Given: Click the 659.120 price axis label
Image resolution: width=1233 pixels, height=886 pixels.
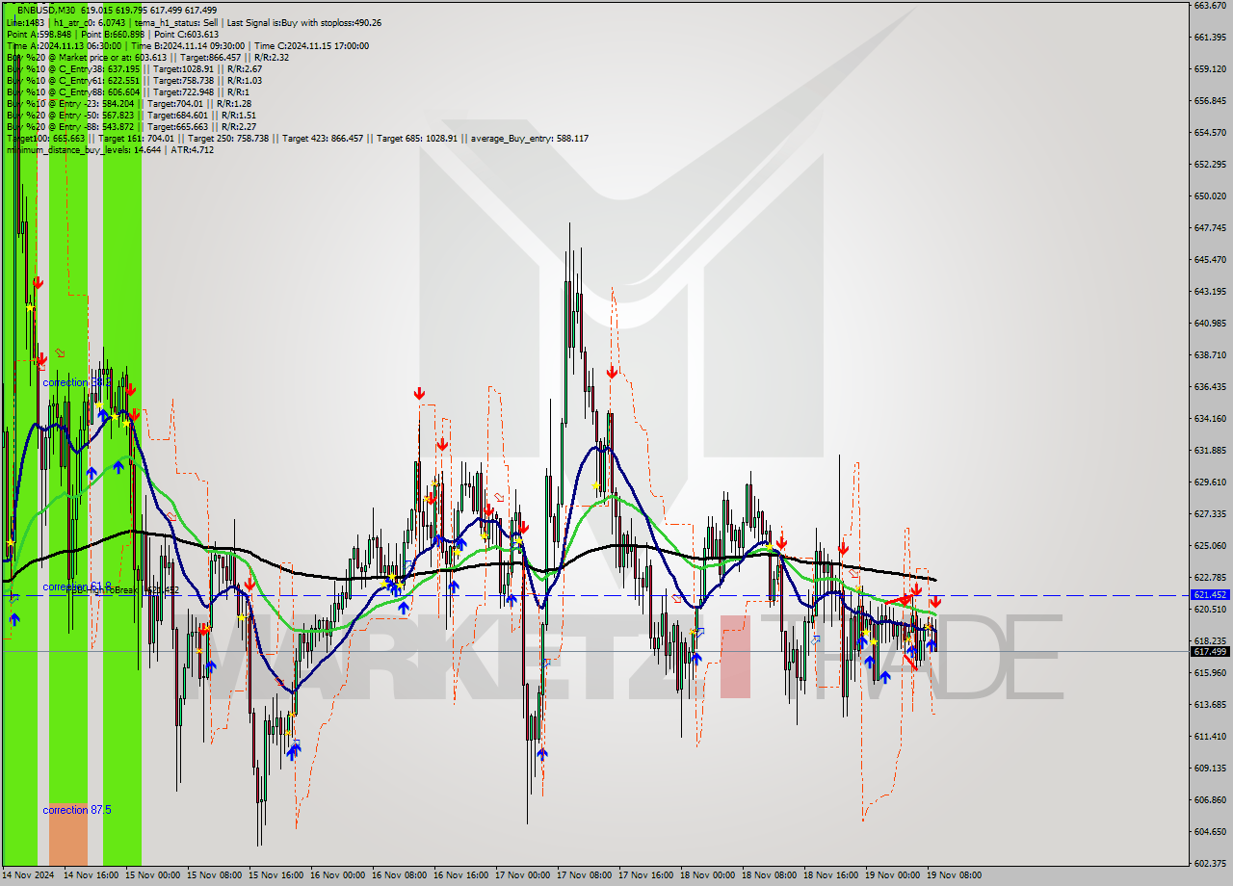Looking at the screenshot, I should coord(1210,68).
